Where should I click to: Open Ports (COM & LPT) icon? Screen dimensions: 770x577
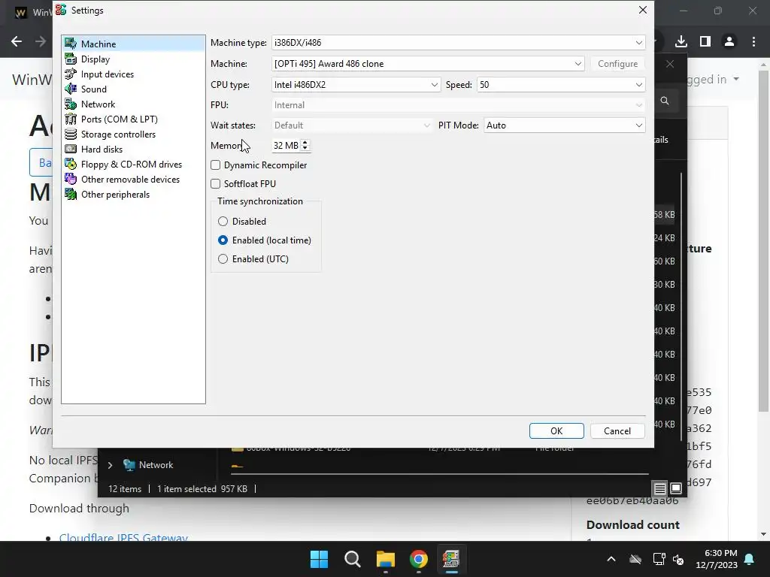click(71, 119)
